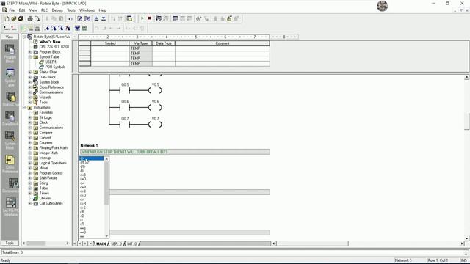Click the ladder editor vertical scrollbar thumb
The image size is (470, 264).
click(x=467, y=121)
